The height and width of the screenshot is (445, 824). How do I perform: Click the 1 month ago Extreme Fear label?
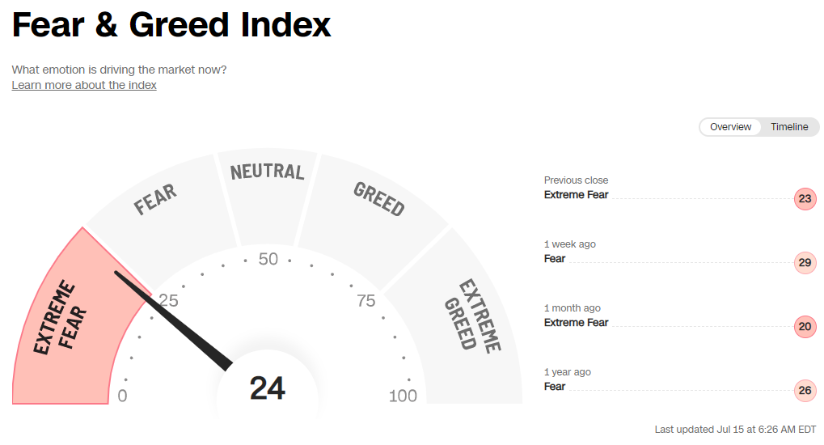point(576,323)
